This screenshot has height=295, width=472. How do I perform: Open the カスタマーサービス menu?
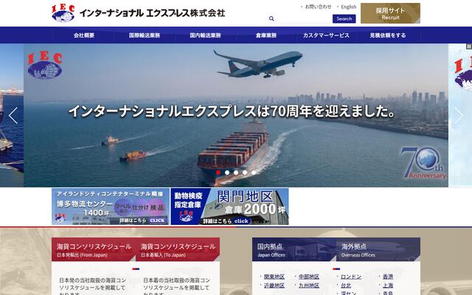[326, 35]
